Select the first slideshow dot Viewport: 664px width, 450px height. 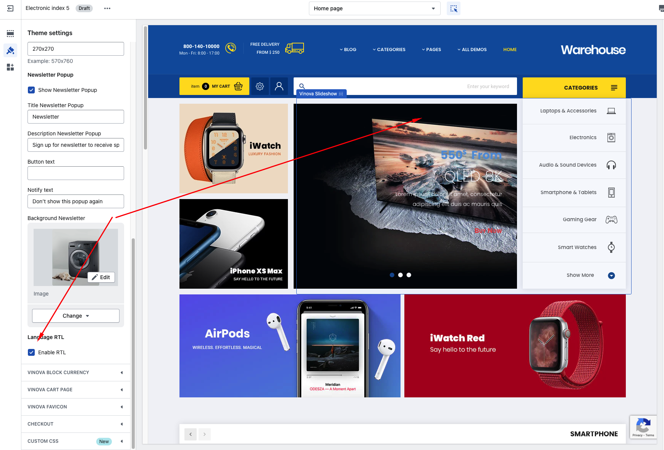point(392,275)
